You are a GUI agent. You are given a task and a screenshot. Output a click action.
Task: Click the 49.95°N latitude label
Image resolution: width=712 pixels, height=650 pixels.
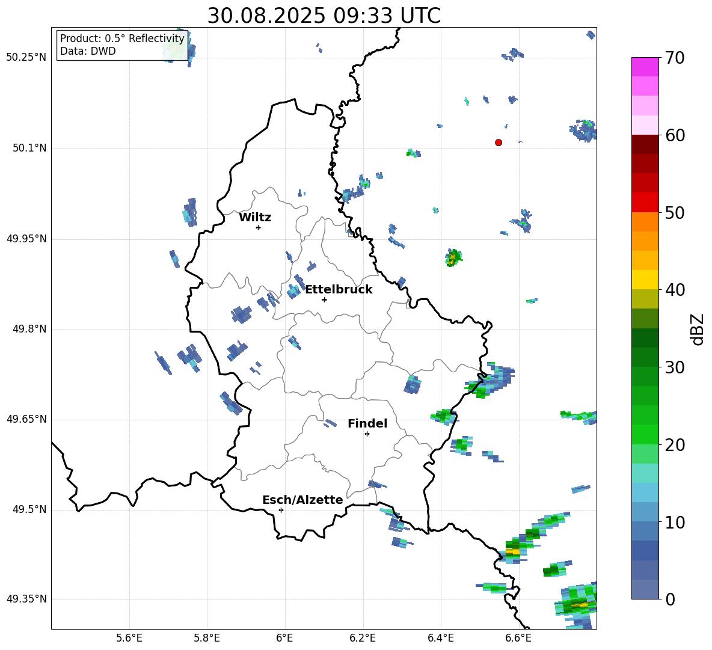26,239
